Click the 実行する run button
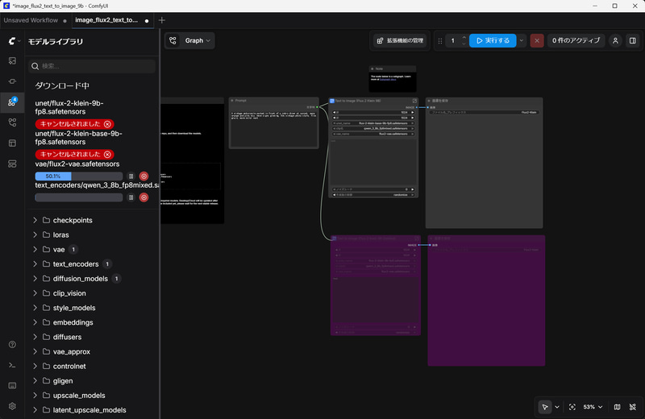 [x=493, y=41]
